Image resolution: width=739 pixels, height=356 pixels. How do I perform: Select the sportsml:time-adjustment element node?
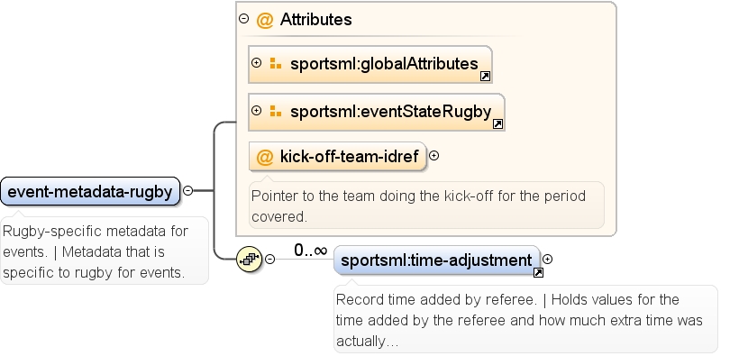437,260
